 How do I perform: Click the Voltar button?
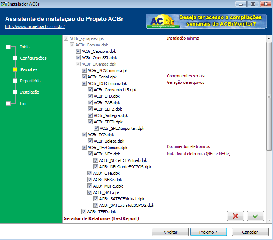(x=170, y=232)
